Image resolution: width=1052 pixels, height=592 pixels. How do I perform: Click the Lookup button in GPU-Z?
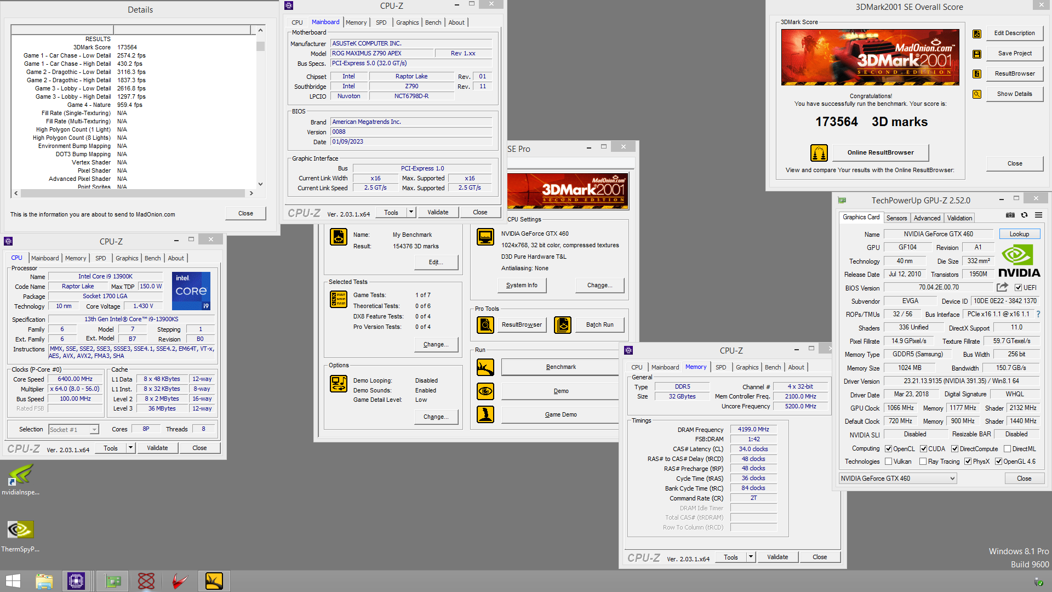[x=1020, y=234]
